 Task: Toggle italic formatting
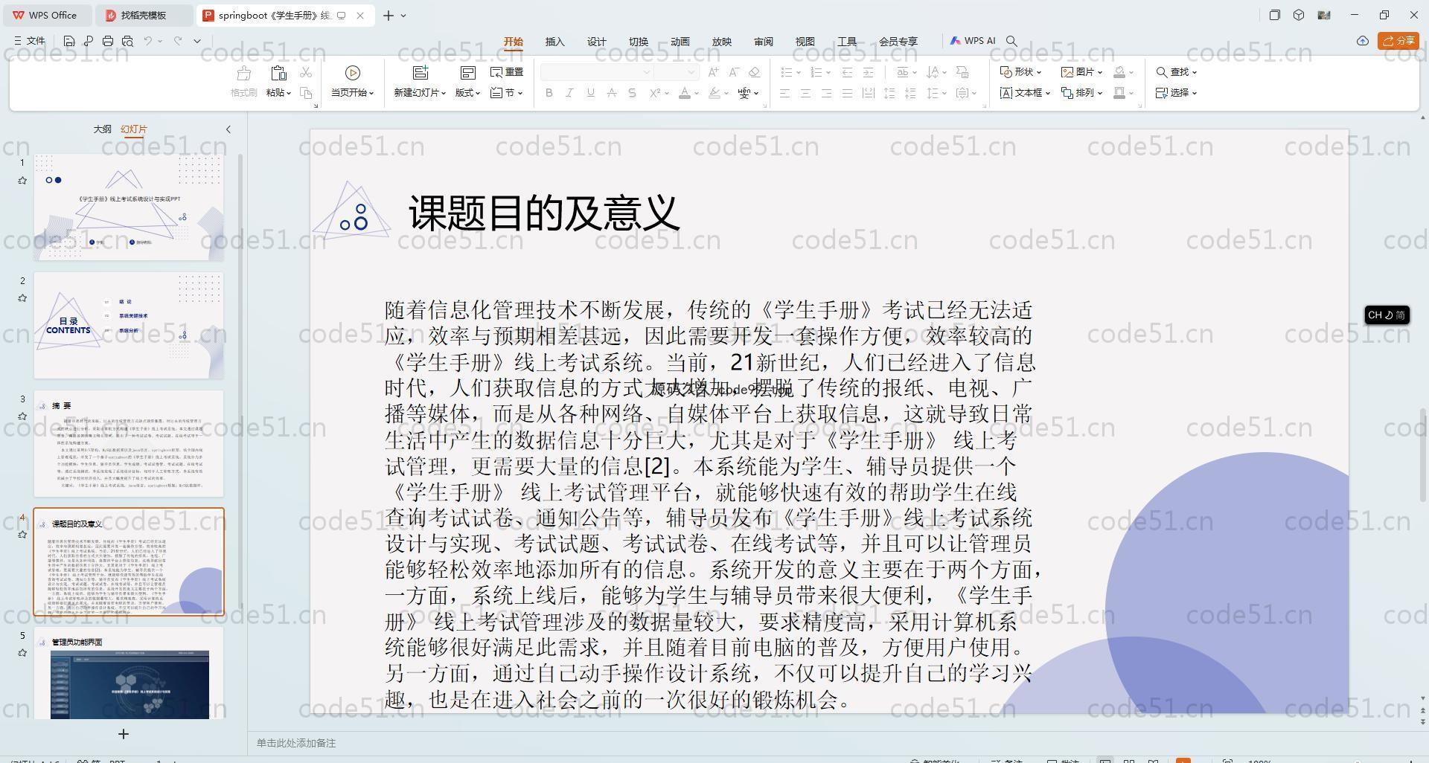[569, 93]
